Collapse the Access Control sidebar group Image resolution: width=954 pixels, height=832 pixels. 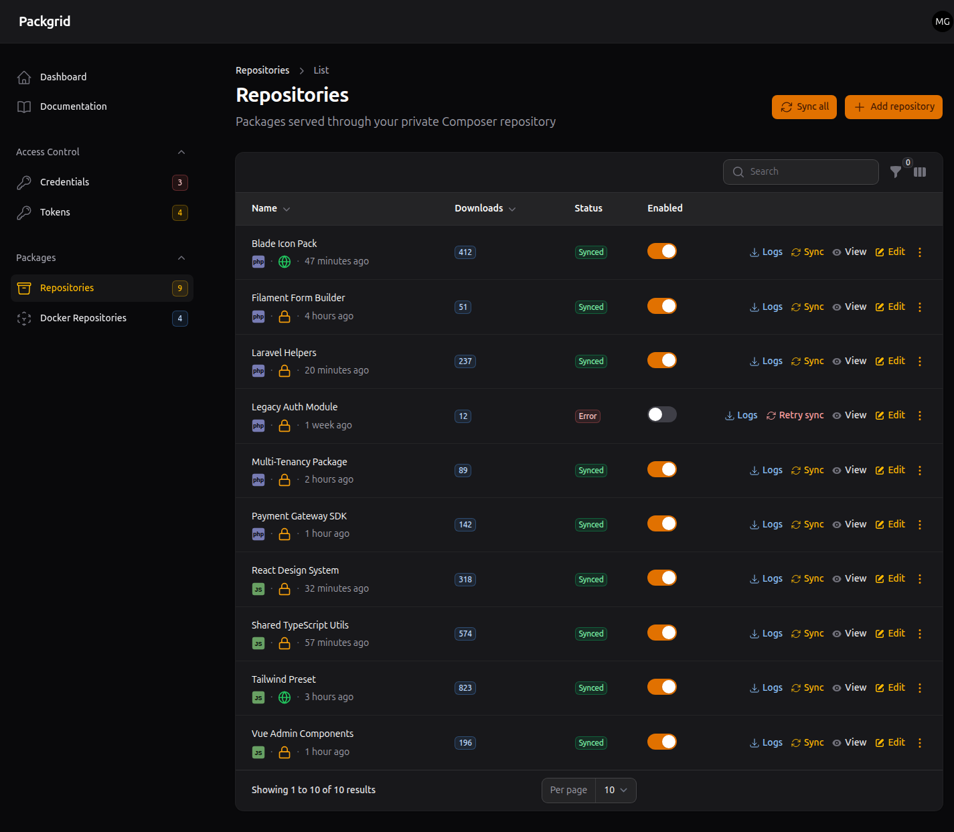tap(181, 152)
